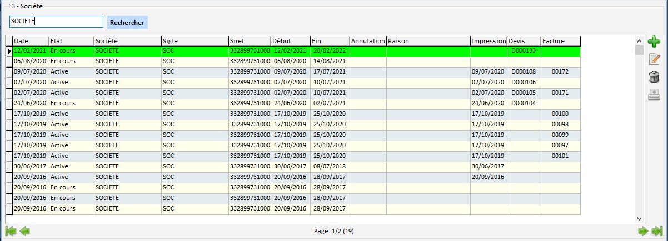Screen dimensions: 668x241
Task: Click the trash can delete icon
Action: 654,77
